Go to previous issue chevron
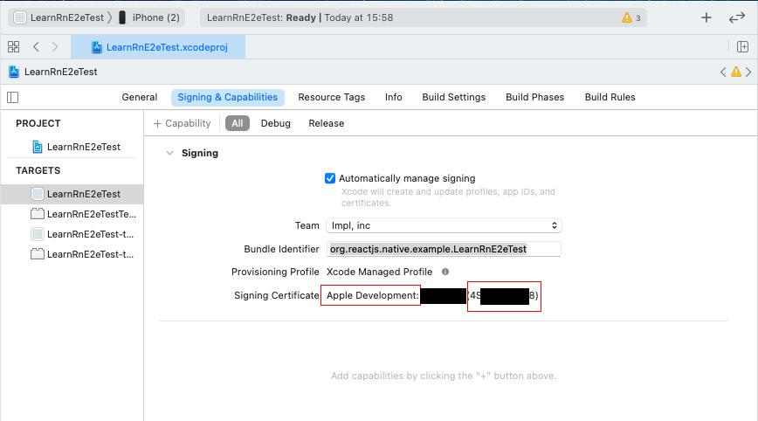Viewport: 758px width, 421px height. tap(723, 72)
